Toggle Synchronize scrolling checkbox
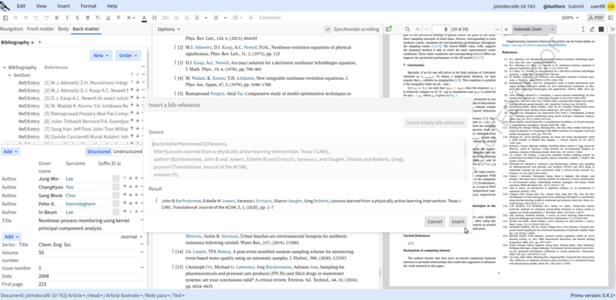The image size is (616, 300). [x=328, y=29]
